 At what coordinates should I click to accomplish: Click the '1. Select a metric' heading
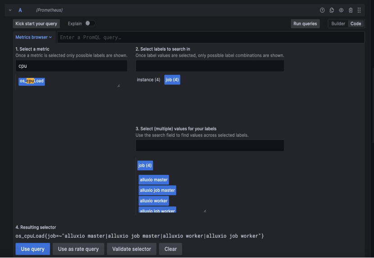(32, 49)
